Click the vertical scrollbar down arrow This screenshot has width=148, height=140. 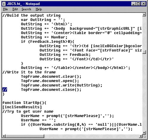(x=144, y=132)
